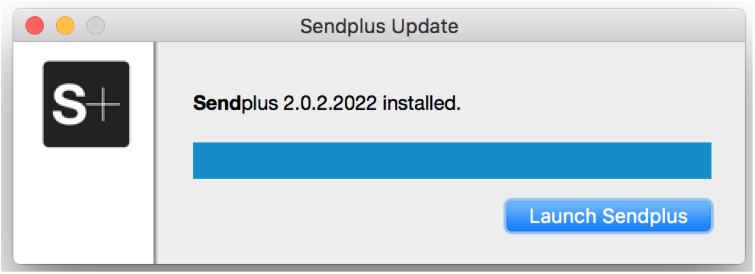Launch Sendplus using the blue button
Screen dimensions: 755x274
tap(609, 216)
